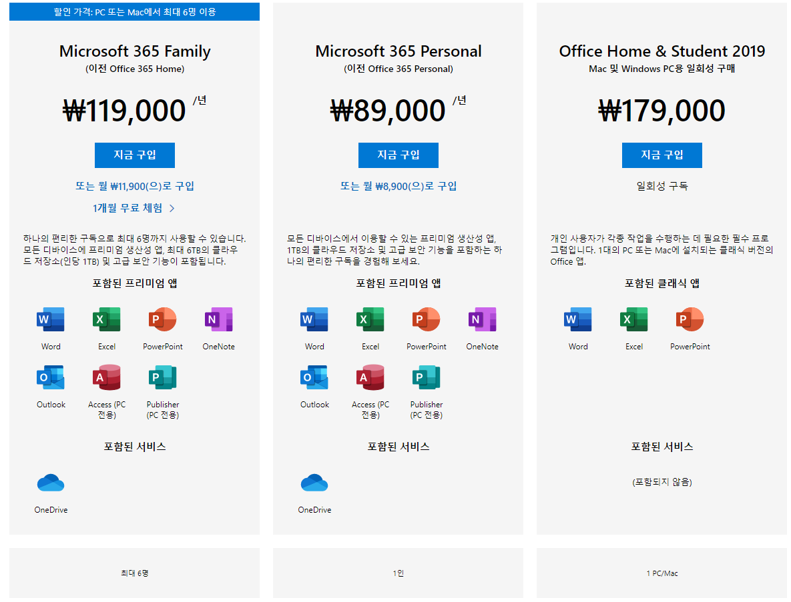Click the ₩179,000 price
The height and width of the screenshot is (602, 791).
click(662, 110)
